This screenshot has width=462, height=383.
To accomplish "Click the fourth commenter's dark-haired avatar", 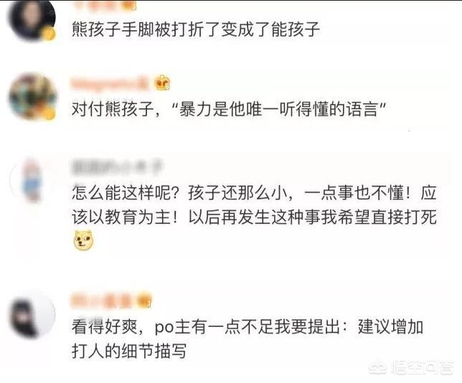I will pyautogui.click(x=32, y=316).
